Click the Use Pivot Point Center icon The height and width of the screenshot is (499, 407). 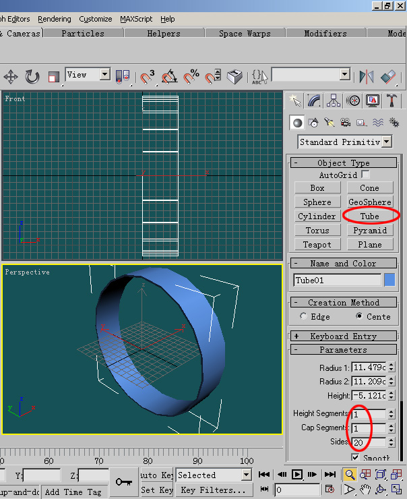tap(123, 77)
